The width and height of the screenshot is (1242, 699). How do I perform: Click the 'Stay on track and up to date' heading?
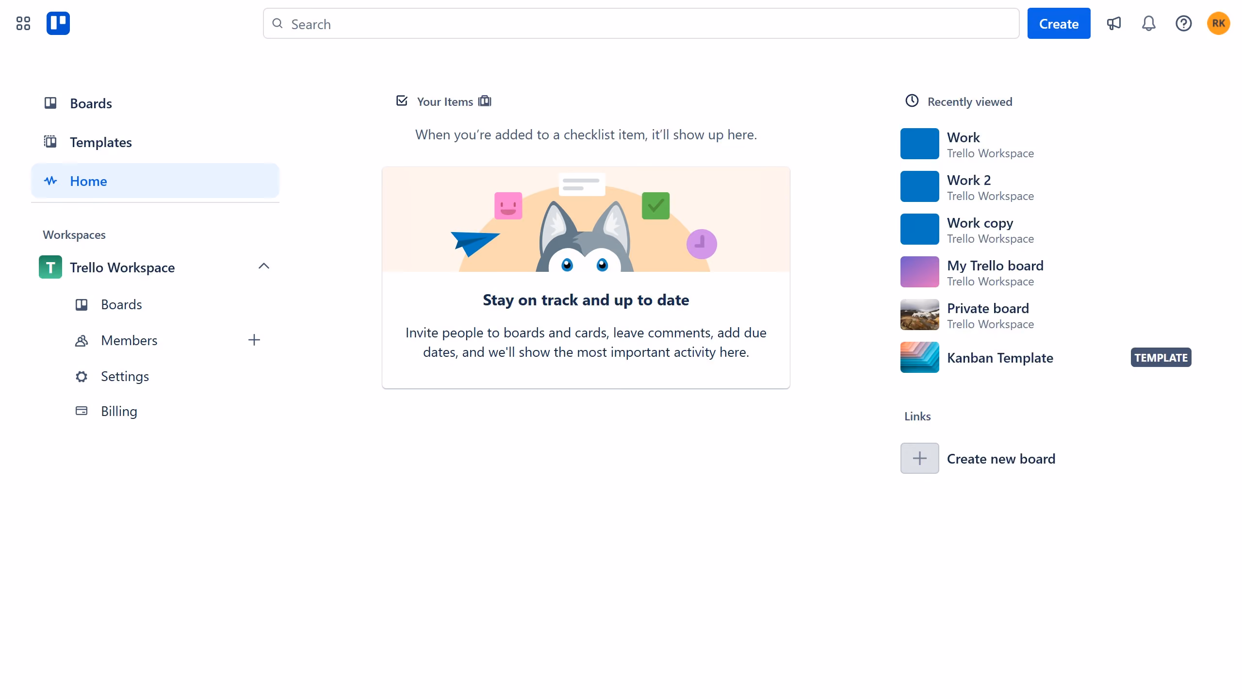586,300
